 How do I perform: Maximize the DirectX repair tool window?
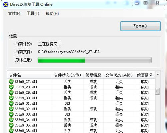(146, 3)
